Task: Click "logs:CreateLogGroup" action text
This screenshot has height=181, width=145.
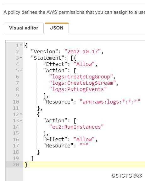Action: click(81, 77)
